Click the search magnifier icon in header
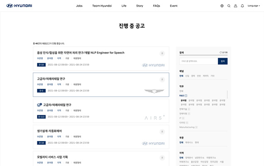 [x=229, y=6]
